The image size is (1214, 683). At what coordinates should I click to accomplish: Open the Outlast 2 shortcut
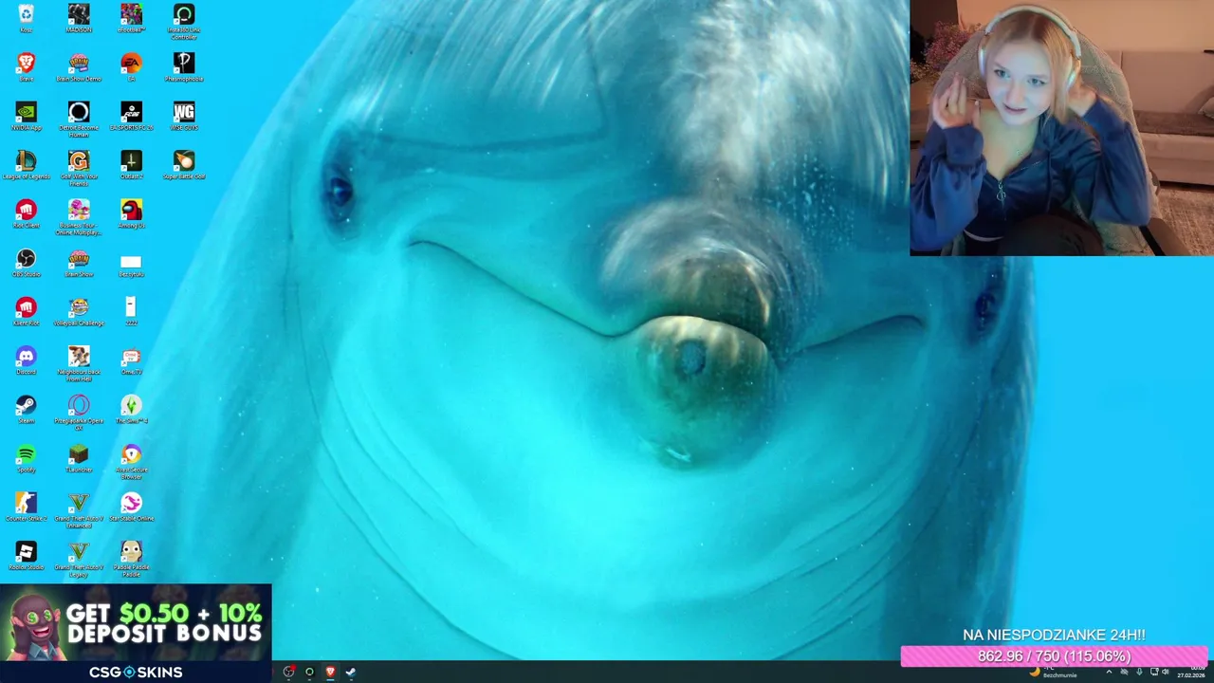click(x=131, y=165)
